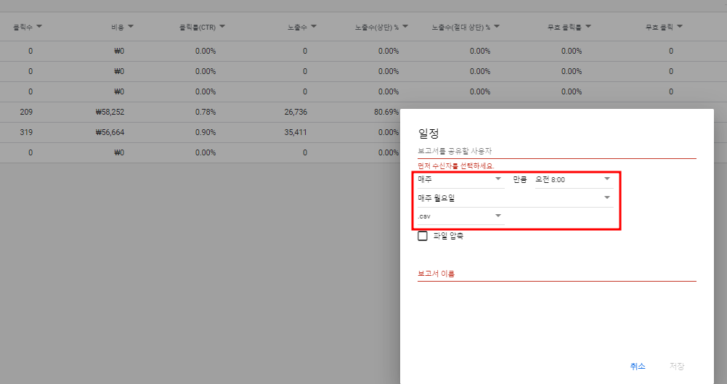The height and width of the screenshot is (384, 727).
Task: Select the 209 clicks cell
Action: point(26,112)
